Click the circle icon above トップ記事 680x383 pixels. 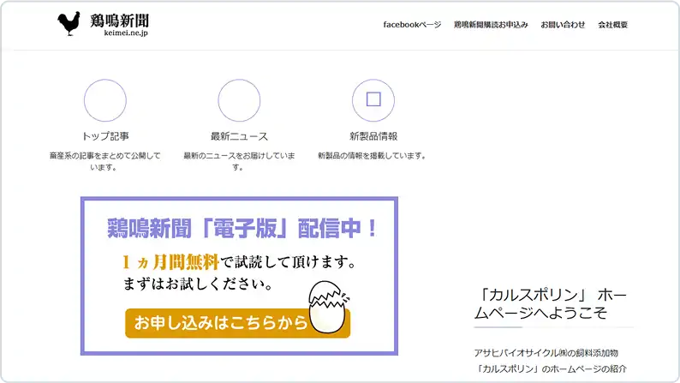[105, 100]
